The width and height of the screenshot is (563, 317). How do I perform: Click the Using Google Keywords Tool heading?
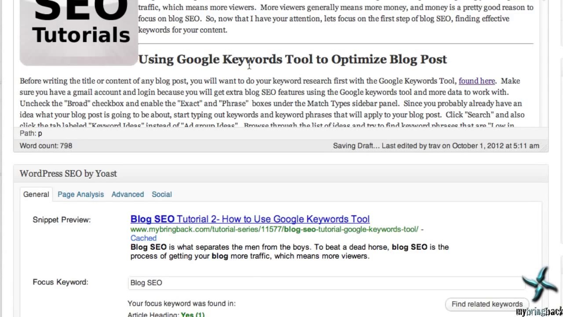[x=292, y=59]
